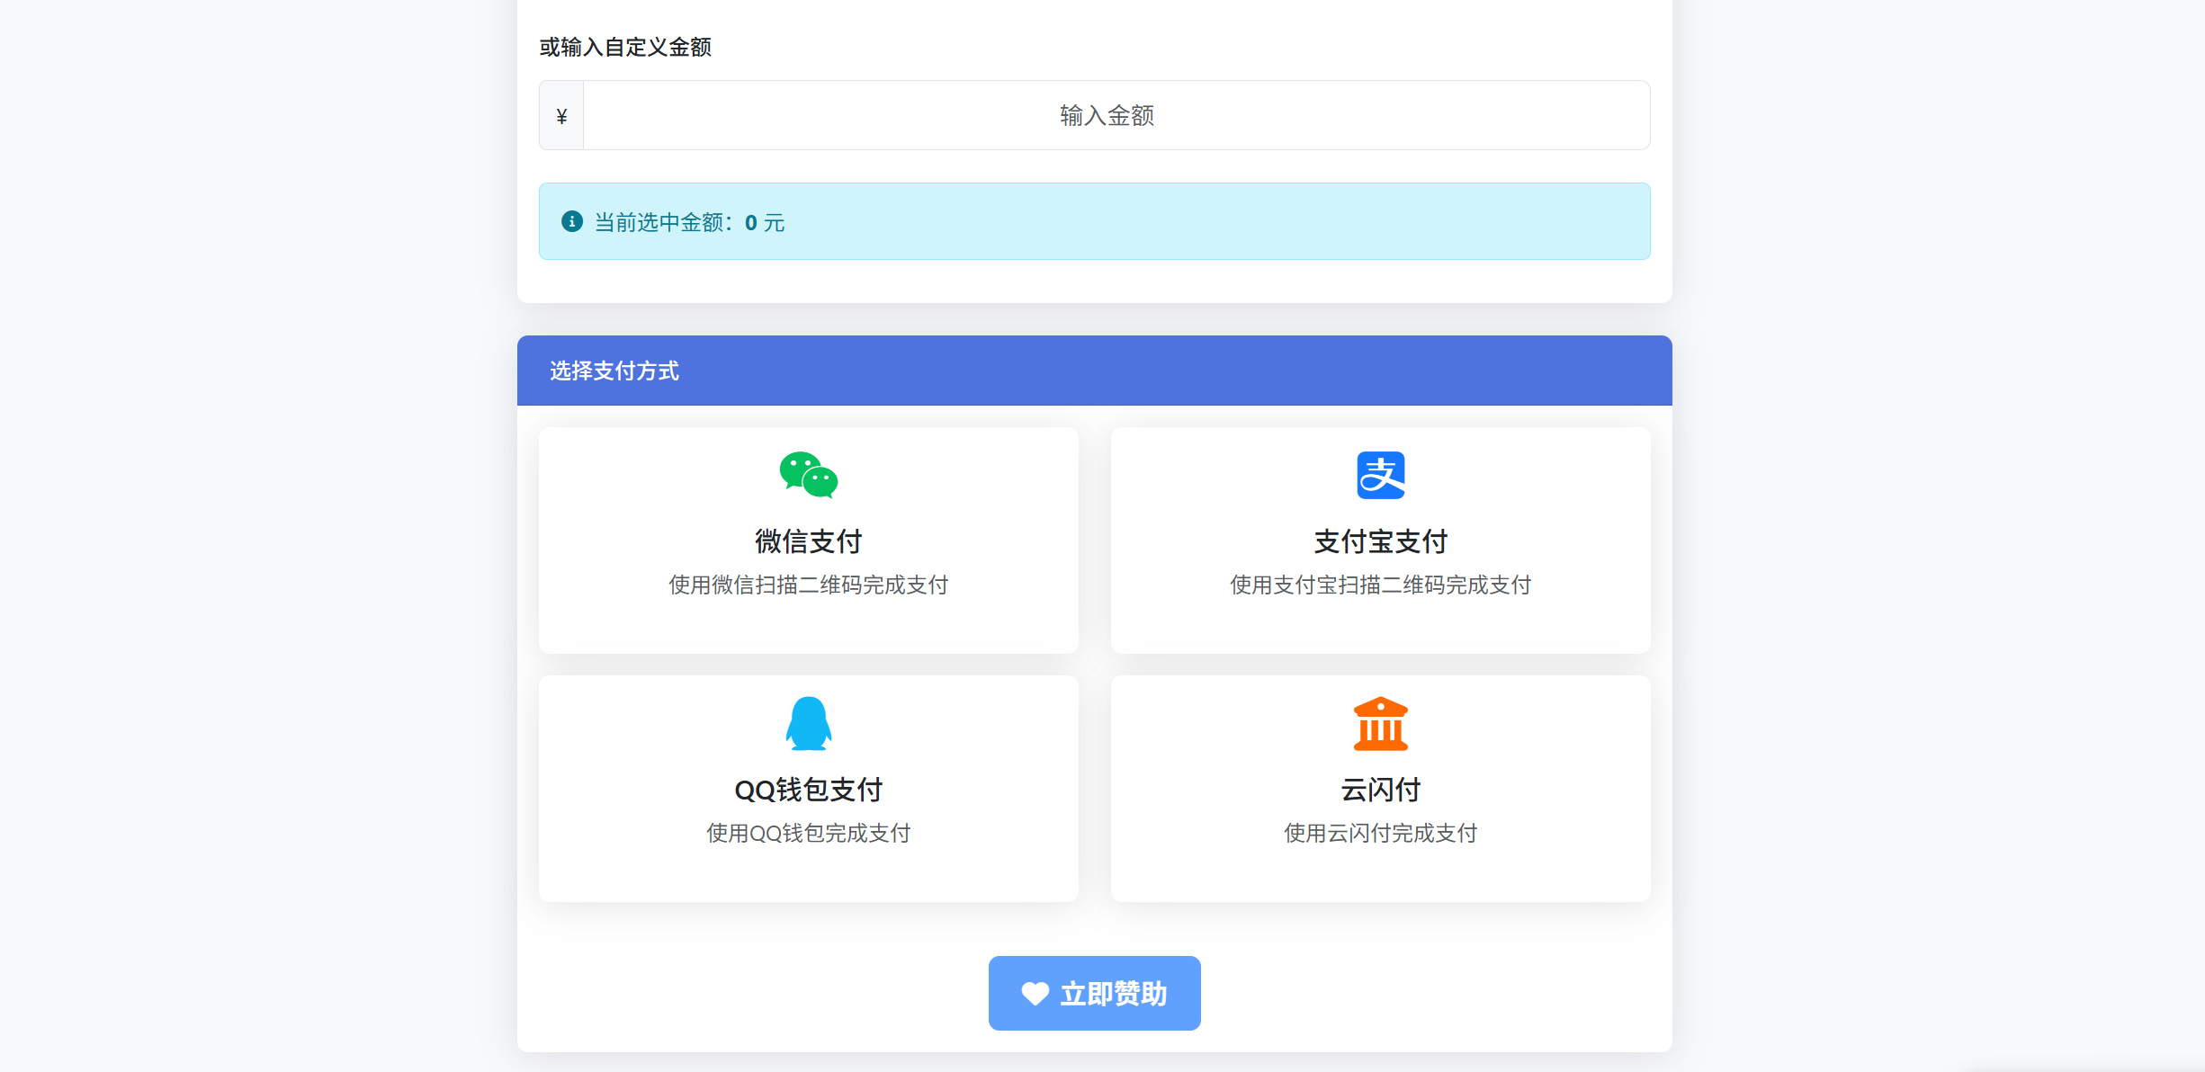Screen dimensions: 2205x1072
Task: Click the 当前选中金额 notice banner
Action: tap(1094, 221)
